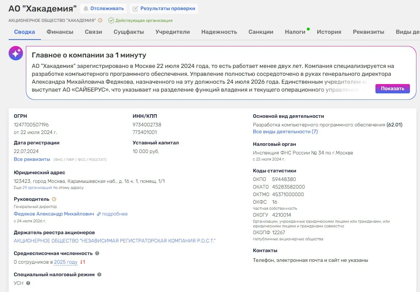This screenshot has height=292, width=420.
Task: Click the purple AI sparkle icon
Action: (16, 53)
